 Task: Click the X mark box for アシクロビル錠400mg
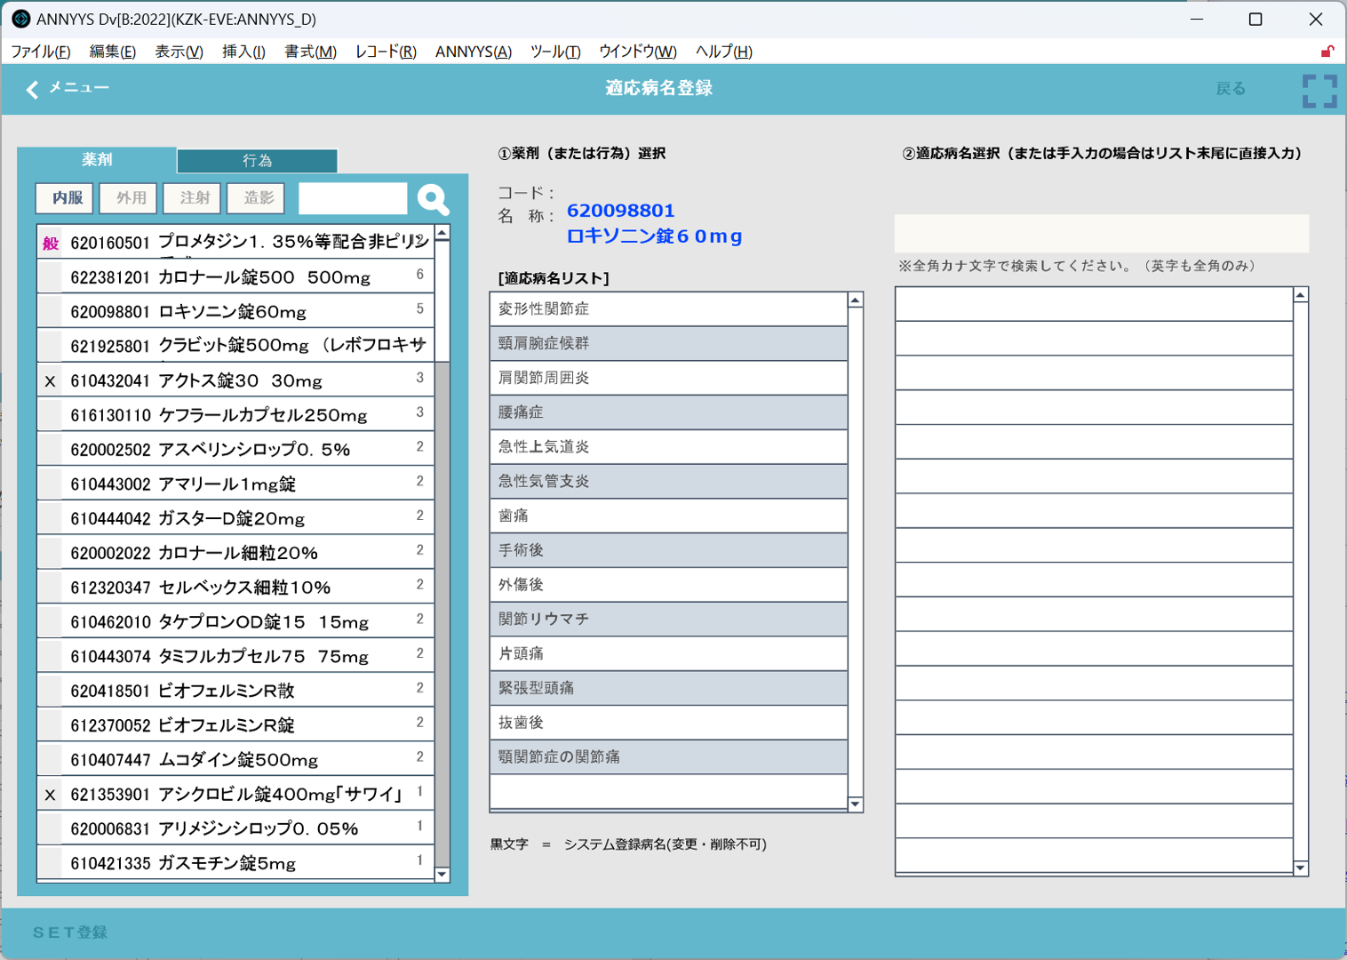[x=50, y=795]
